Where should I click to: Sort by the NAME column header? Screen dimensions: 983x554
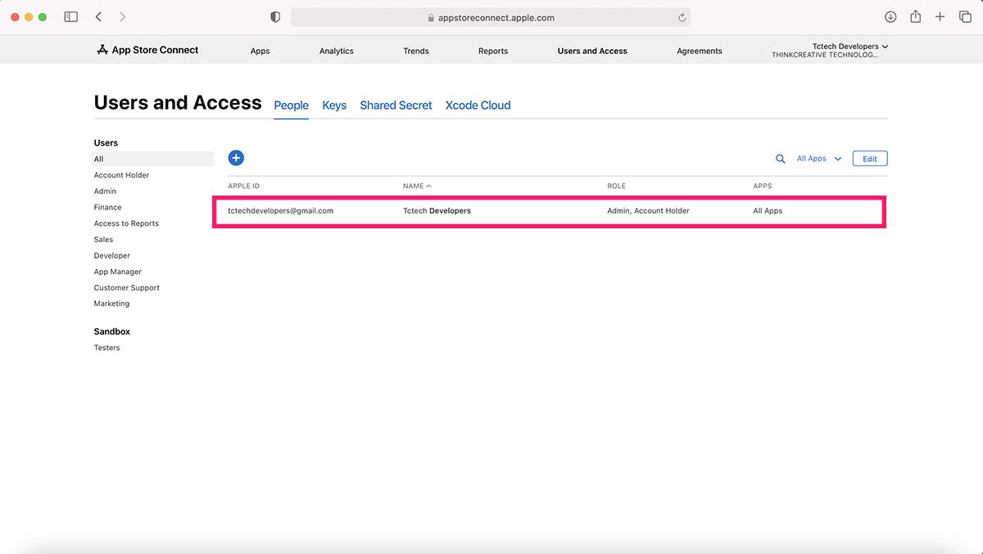[x=417, y=186]
